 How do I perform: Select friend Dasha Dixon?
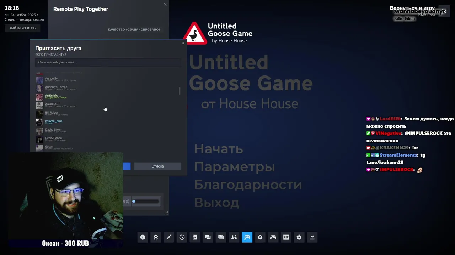(x=107, y=131)
